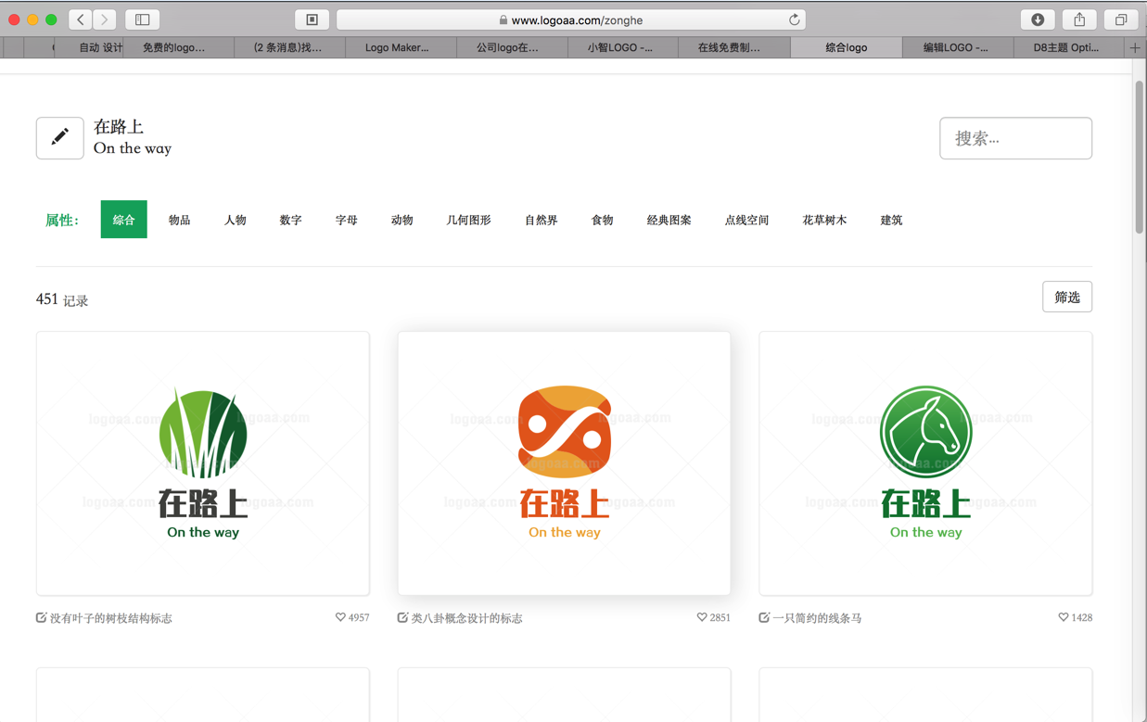Select the 动物 category filter
This screenshot has width=1147, height=722.
click(x=402, y=220)
